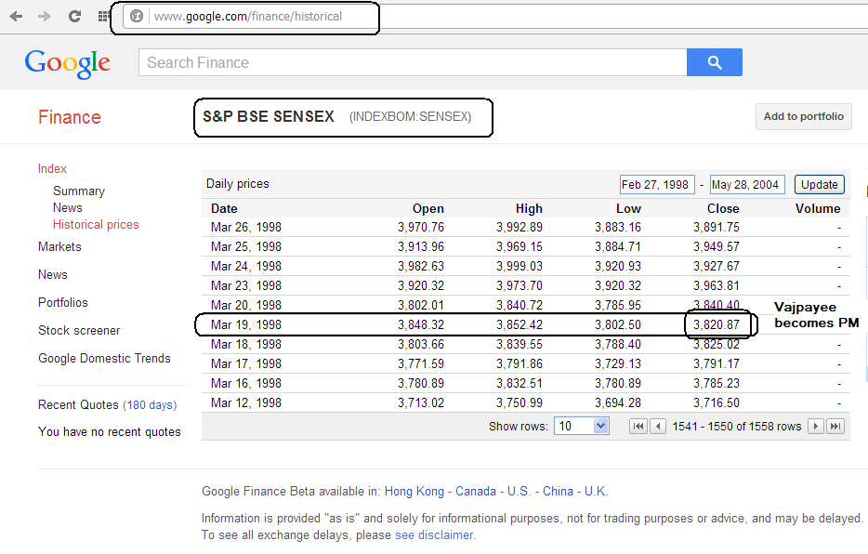The width and height of the screenshot is (868, 554).
Task: Click the high value 3,999.03
Action: (519, 266)
